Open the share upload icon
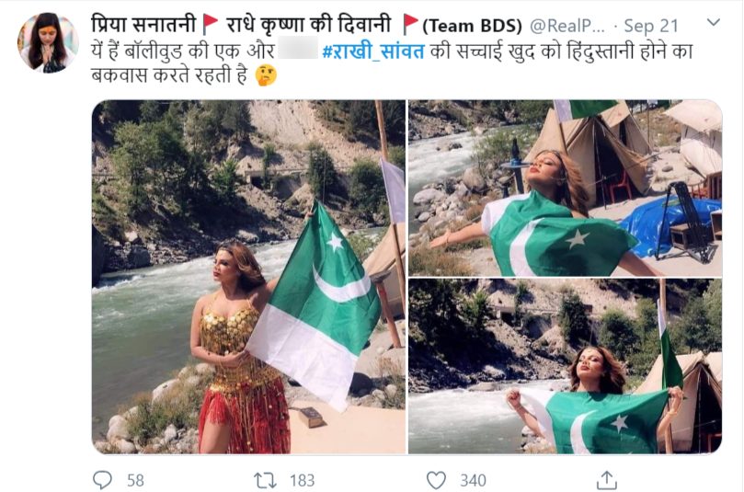 pyautogui.click(x=606, y=480)
